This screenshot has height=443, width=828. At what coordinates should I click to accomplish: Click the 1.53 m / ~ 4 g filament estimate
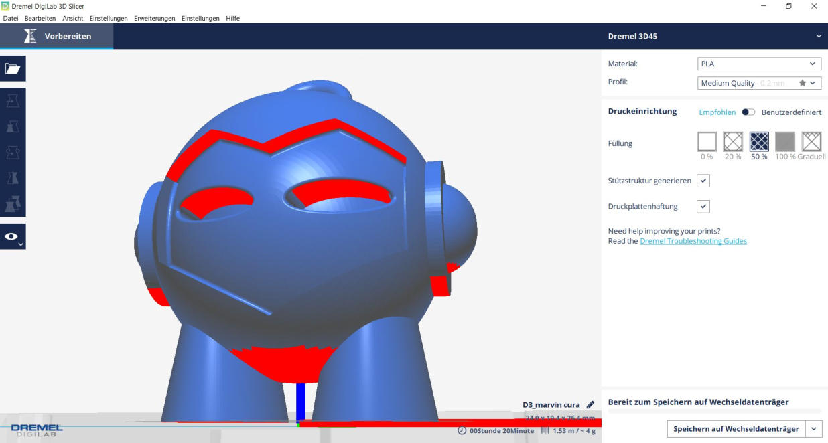[573, 430]
